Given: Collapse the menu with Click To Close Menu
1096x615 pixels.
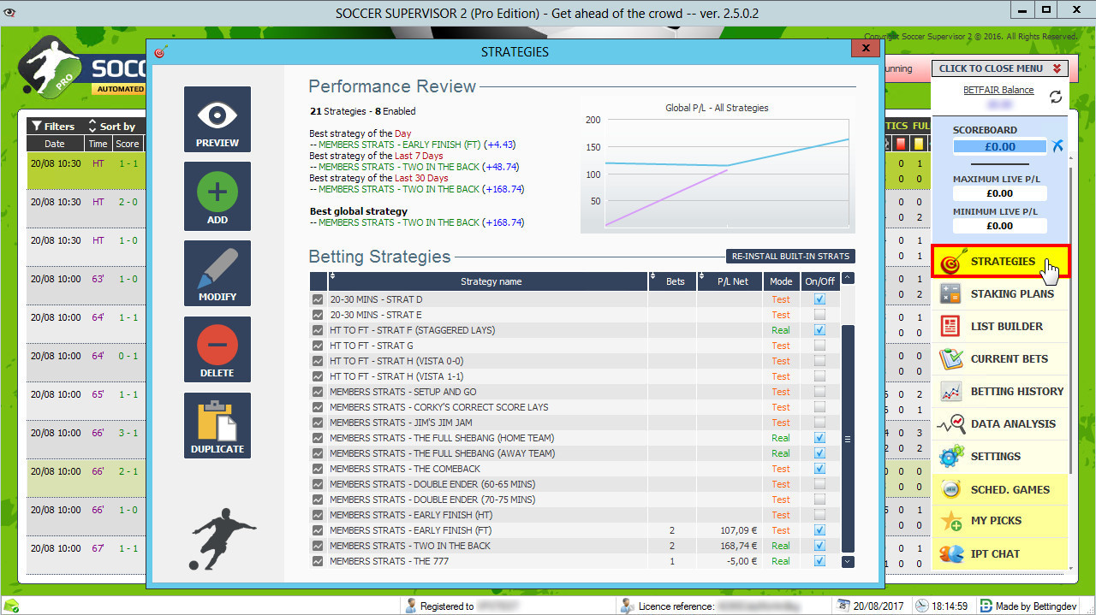Looking at the screenshot, I should 1000,68.
